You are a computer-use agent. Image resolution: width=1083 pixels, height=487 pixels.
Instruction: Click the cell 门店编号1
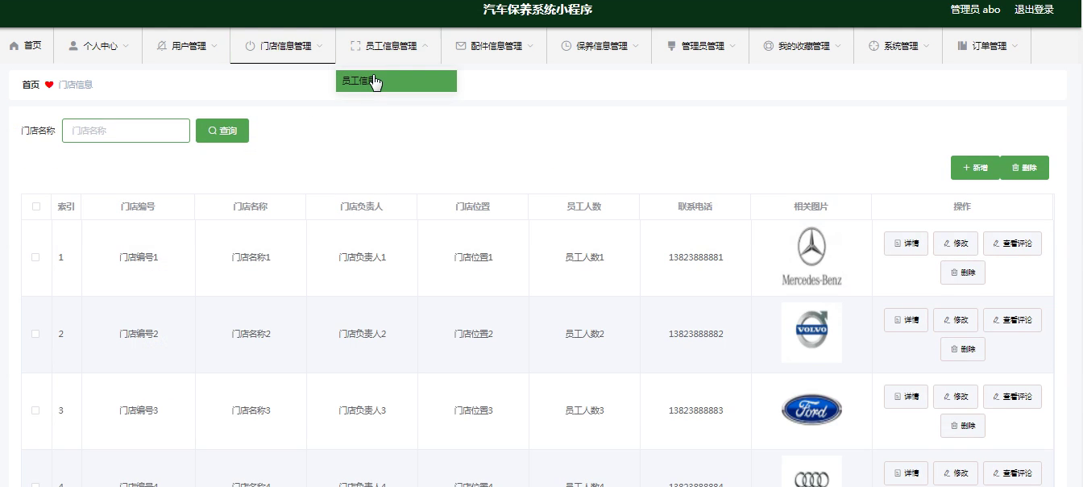139,257
